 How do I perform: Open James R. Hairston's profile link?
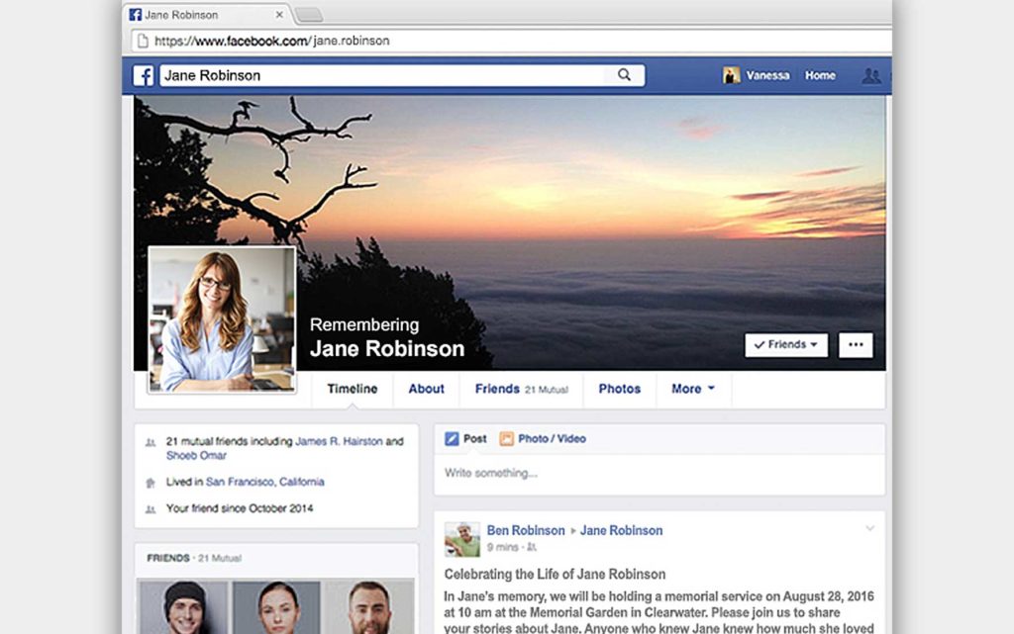(x=339, y=441)
